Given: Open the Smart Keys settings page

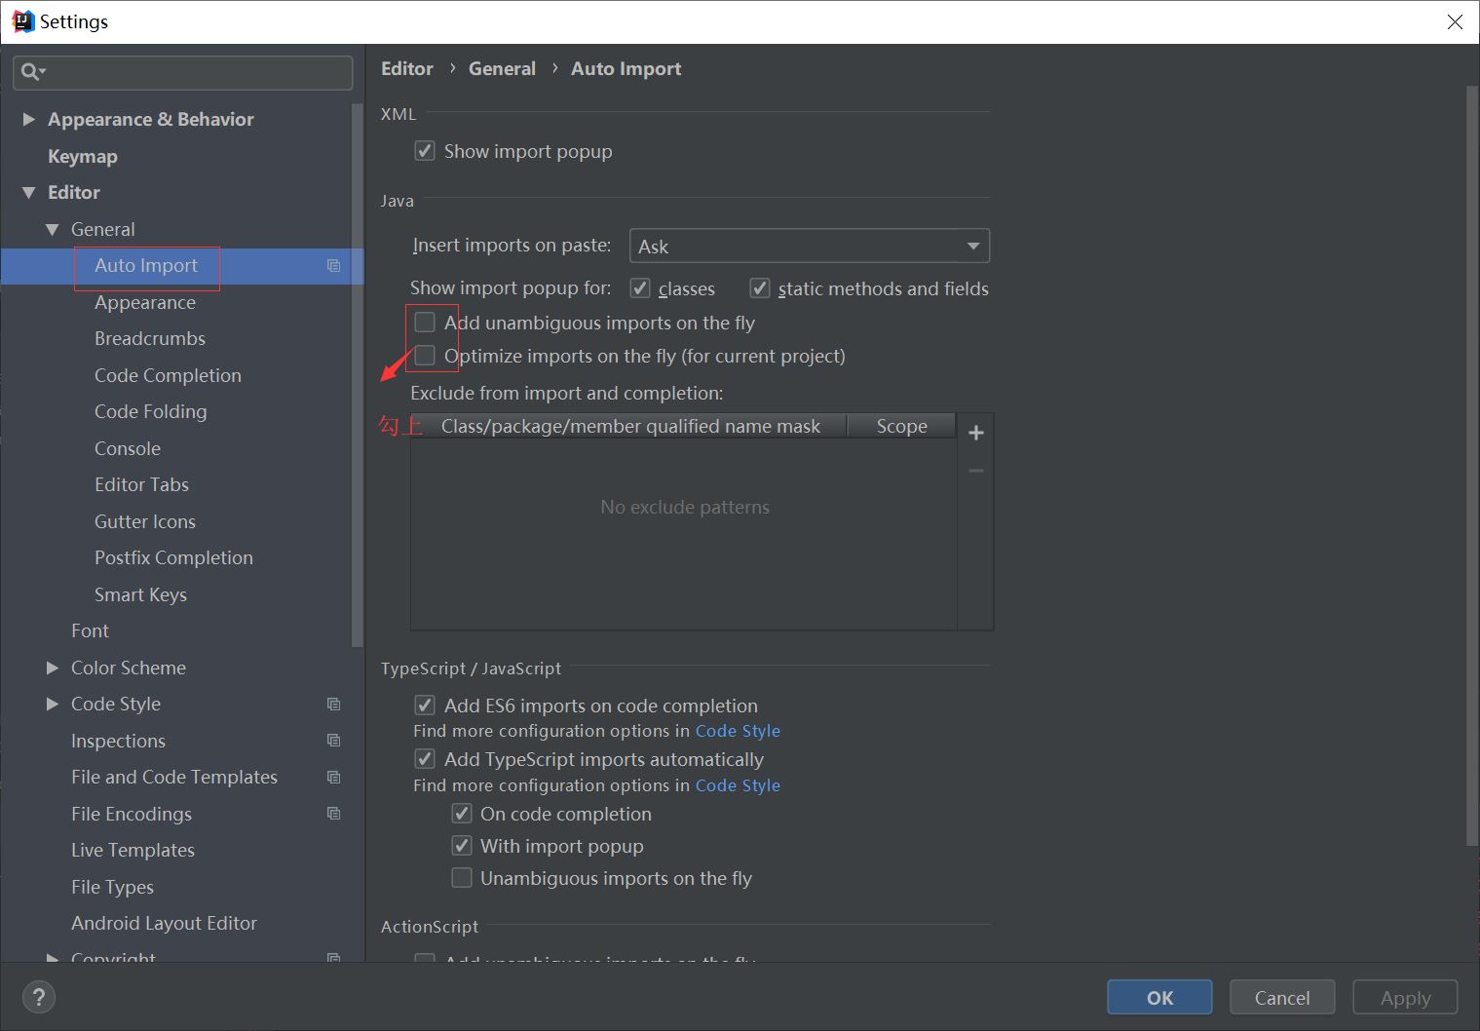Looking at the screenshot, I should pos(140,594).
